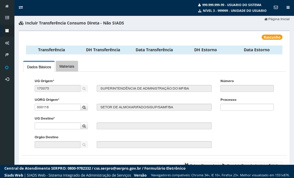This screenshot has width=294, height=178.
Task: Open the home icon in the sidebar
Action: pos(7,6)
